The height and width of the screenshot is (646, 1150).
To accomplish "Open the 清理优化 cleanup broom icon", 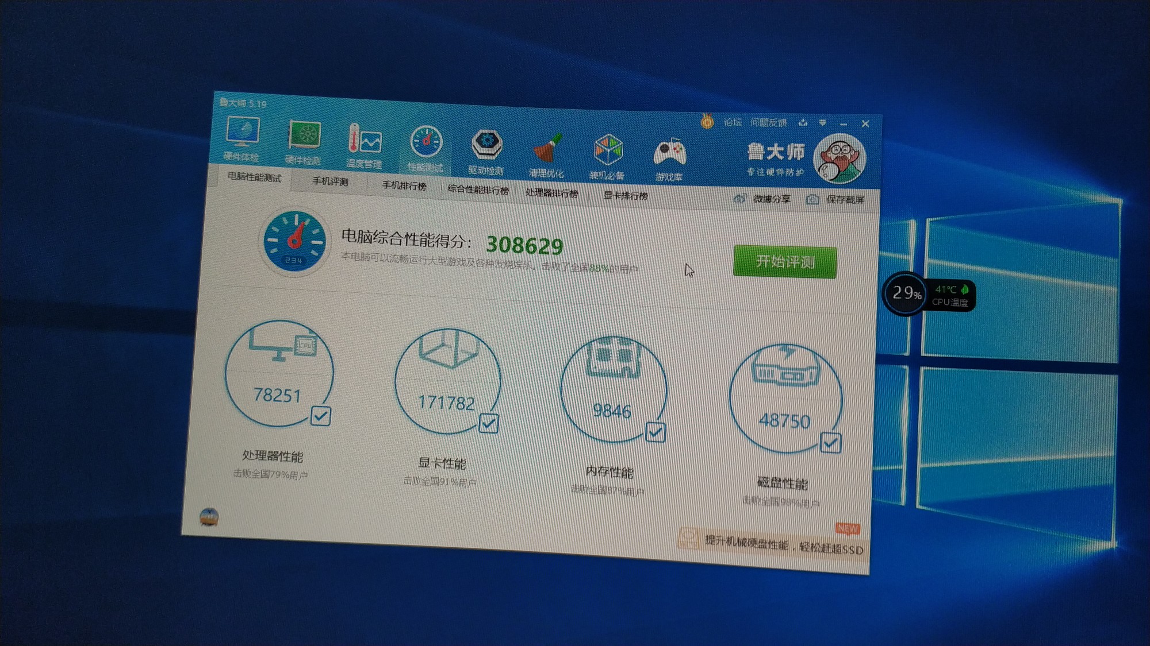I will (547, 156).
